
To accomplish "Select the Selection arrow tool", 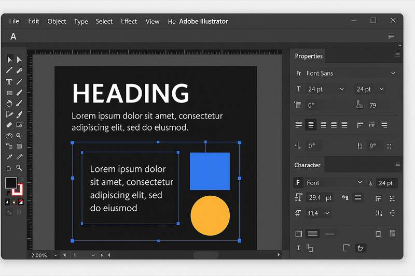I will [x=9, y=60].
